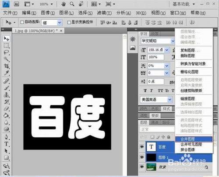Select the Magic Wand tool
The image size is (219, 177).
(6, 59)
